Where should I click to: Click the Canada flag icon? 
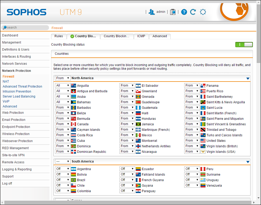(x=74, y=124)
